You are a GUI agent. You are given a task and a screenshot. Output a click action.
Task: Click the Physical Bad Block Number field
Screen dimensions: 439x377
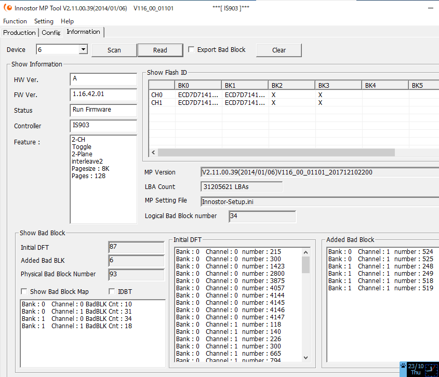coord(136,275)
